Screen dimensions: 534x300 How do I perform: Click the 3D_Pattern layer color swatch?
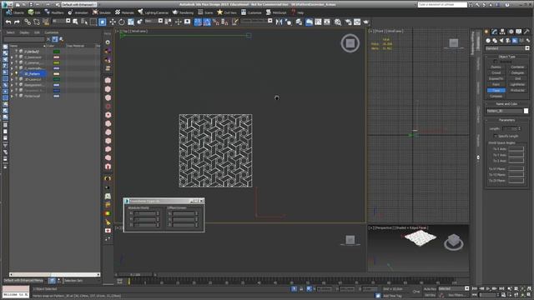point(57,74)
